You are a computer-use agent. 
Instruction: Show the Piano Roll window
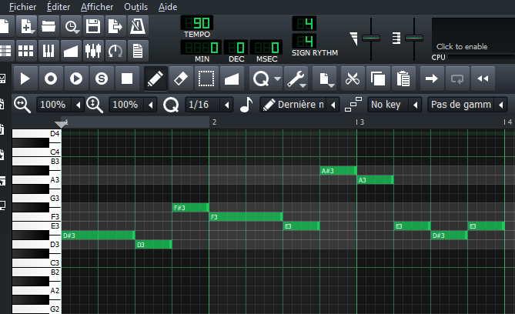point(48,51)
